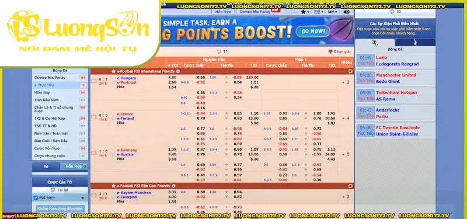Switch to the Hỗn Hợp tab in bet slip

tap(74, 166)
